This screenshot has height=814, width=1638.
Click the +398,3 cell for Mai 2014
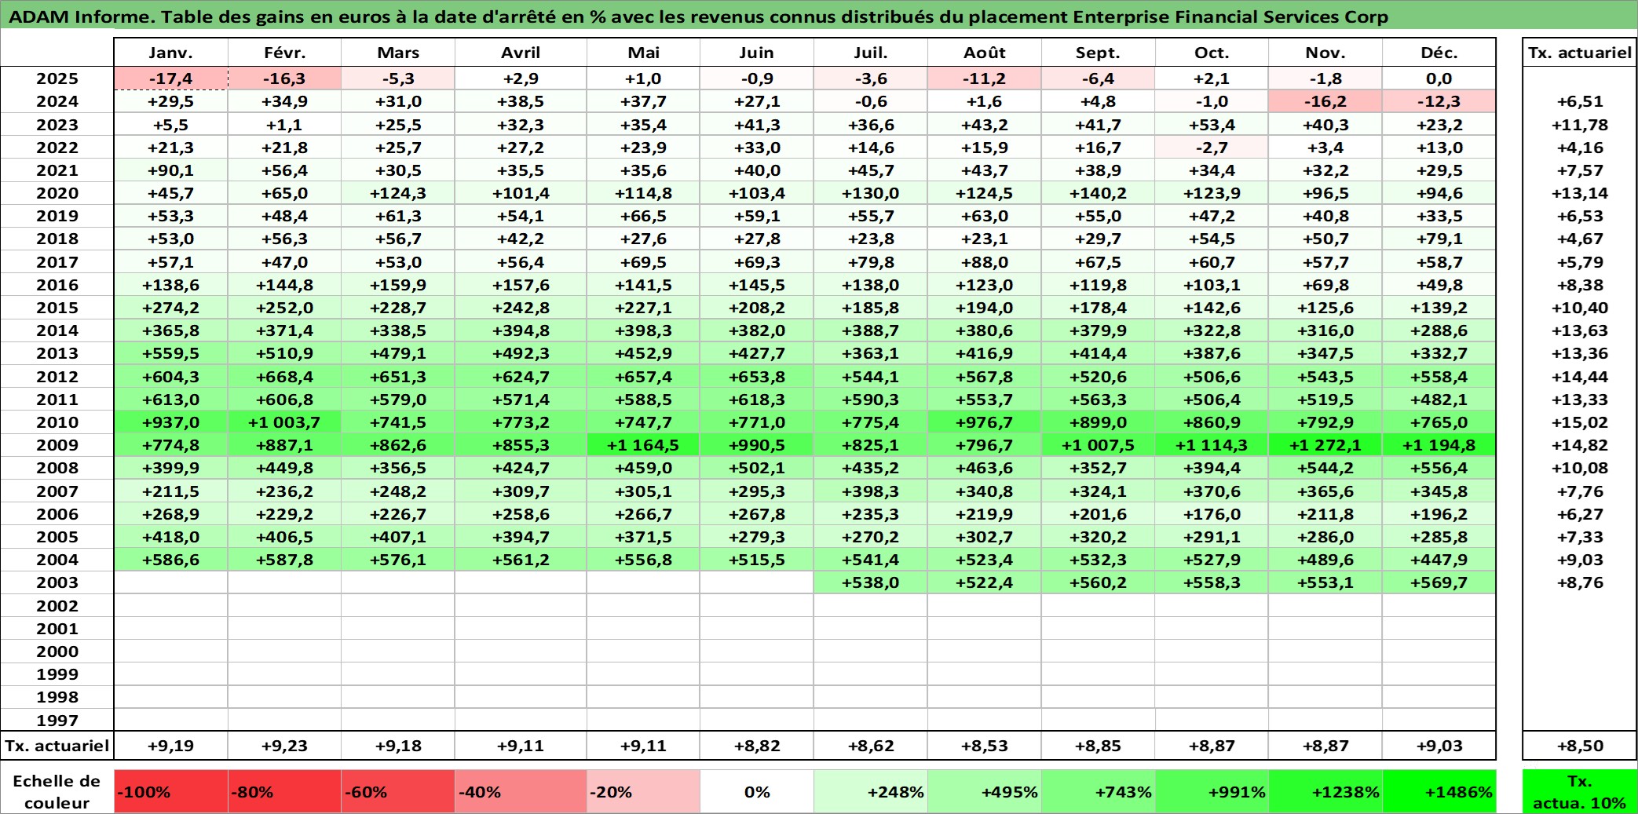643,330
